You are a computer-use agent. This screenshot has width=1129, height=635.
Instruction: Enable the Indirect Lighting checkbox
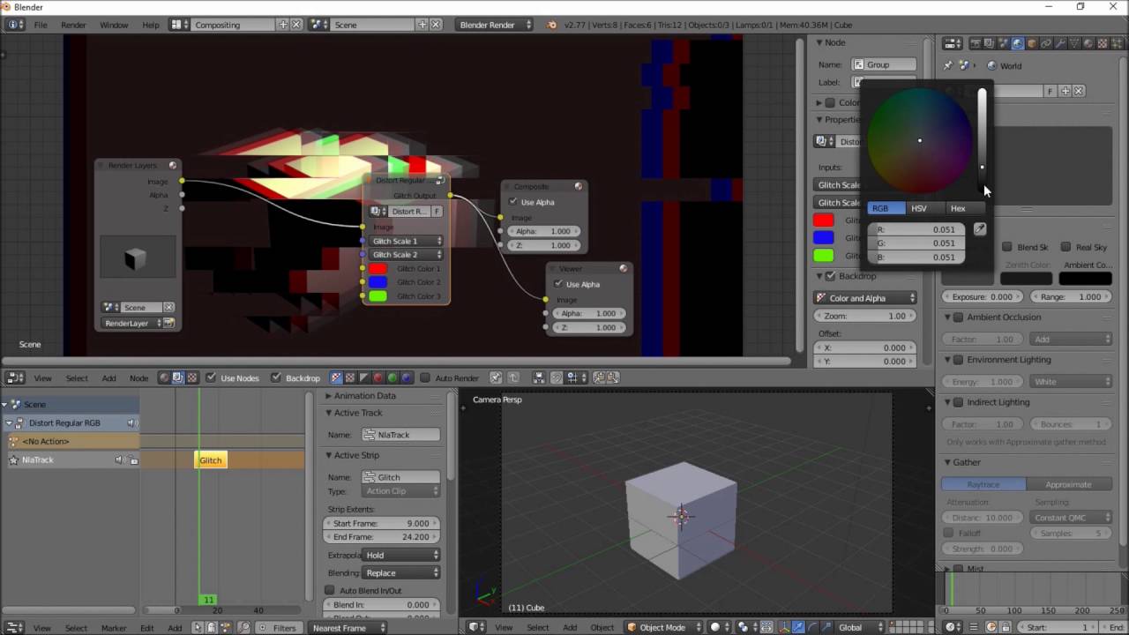pyautogui.click(x=959, y=402)
